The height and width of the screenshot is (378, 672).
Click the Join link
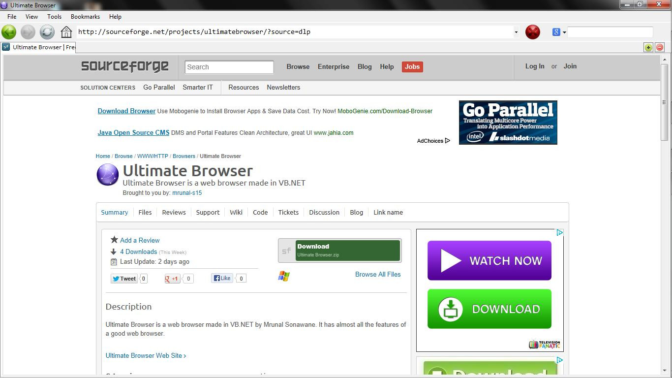[570, 66]
